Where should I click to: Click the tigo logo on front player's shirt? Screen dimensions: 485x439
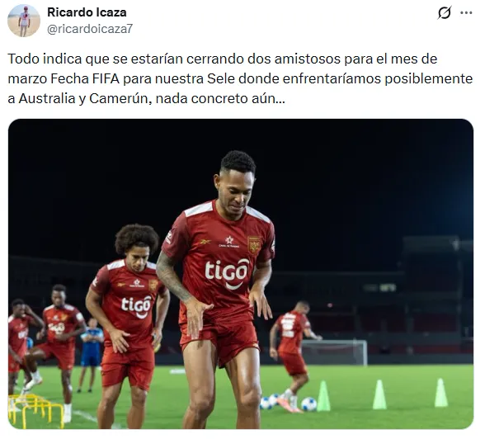coord(227,273)
